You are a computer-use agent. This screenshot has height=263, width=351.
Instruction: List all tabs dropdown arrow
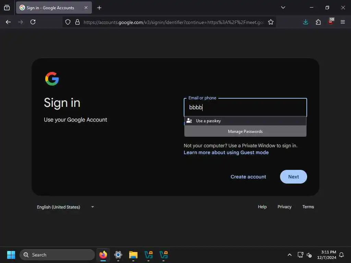click(x=283, y=8)
